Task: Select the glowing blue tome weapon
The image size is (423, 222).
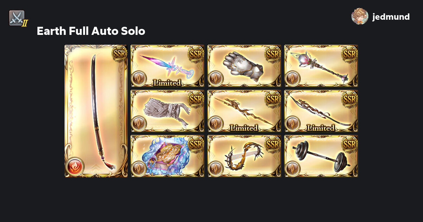Action: [167, 156]
